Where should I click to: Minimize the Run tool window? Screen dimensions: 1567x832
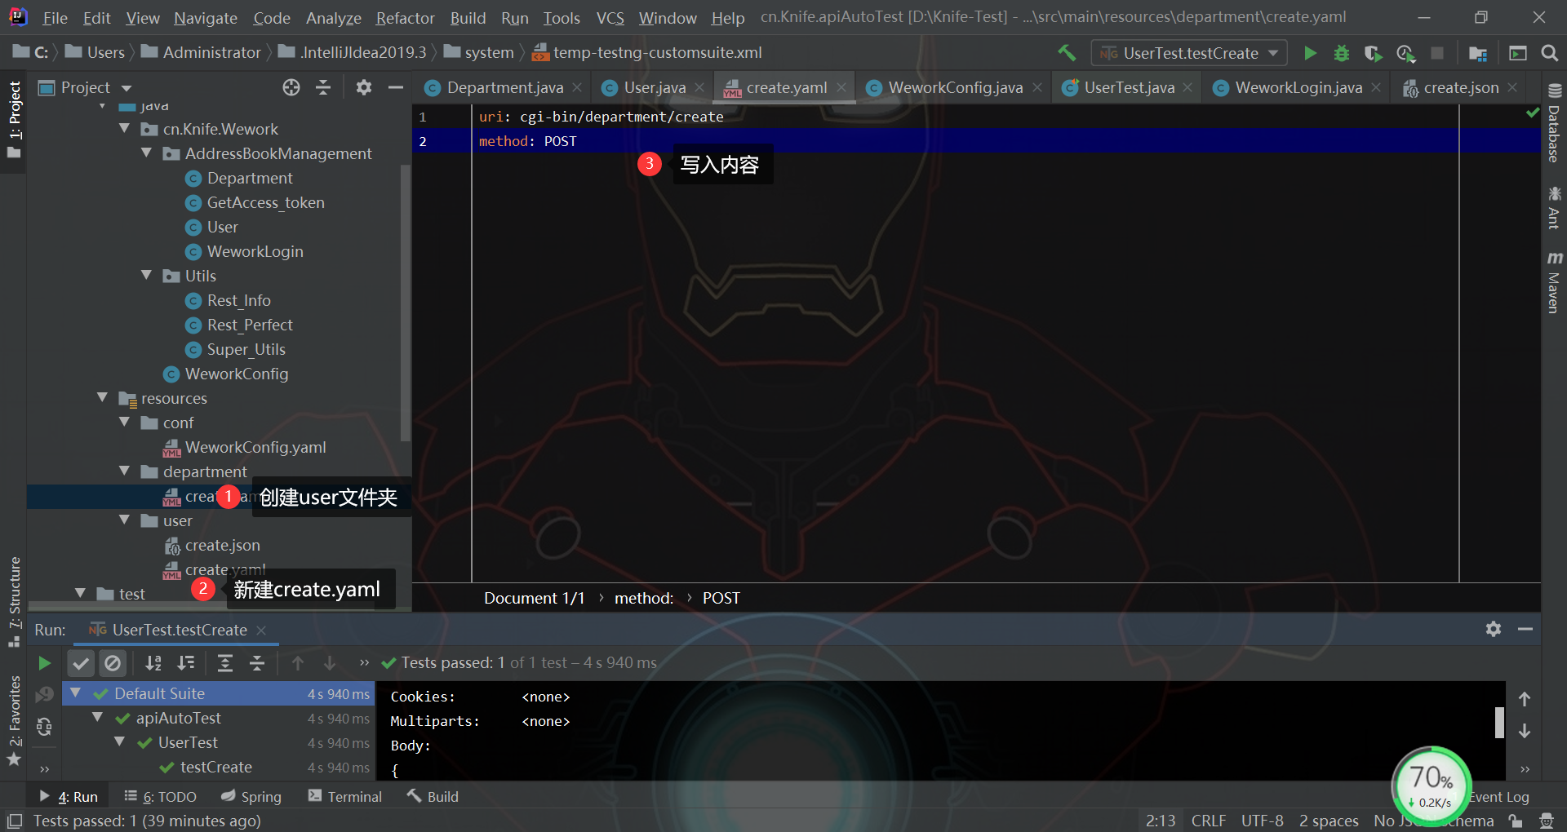(x=1525, y=629)
